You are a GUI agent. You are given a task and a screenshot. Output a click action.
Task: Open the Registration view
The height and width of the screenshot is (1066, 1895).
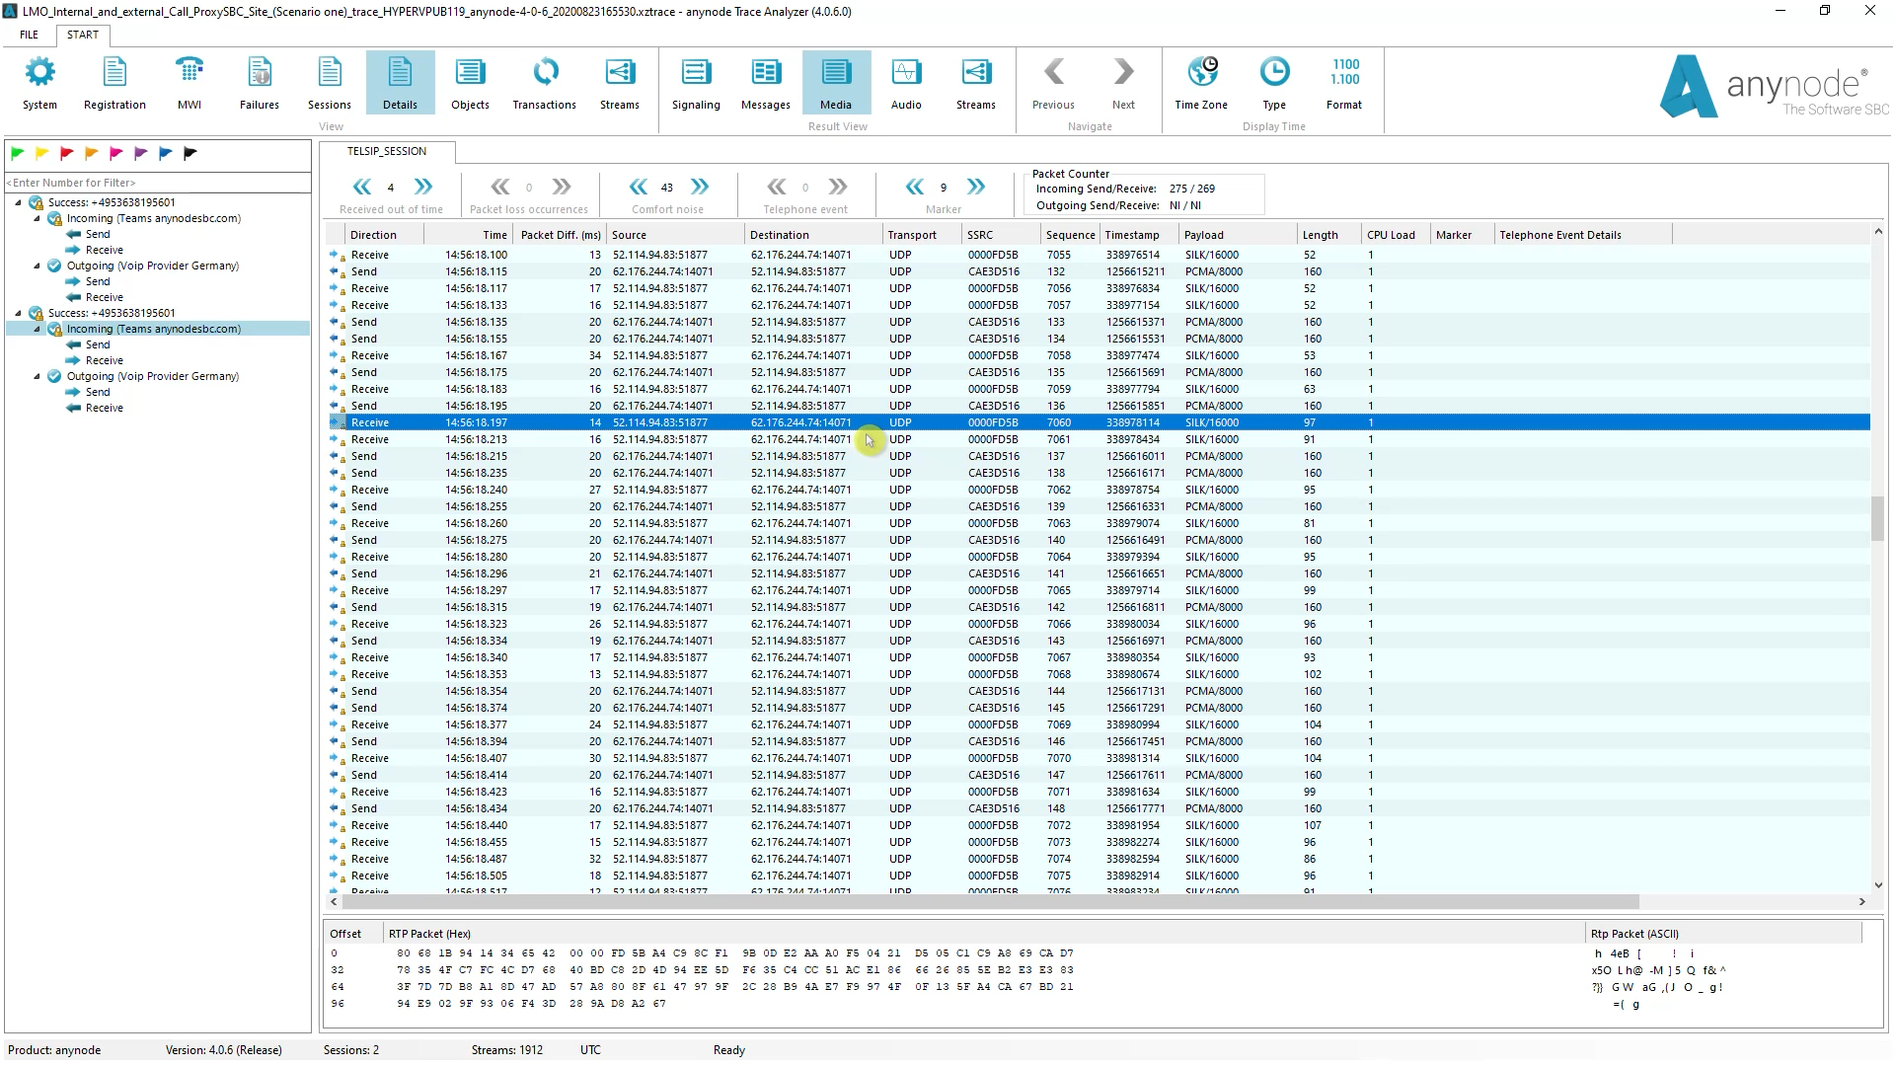coord(114,83)
